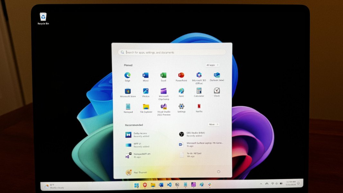Show hidden system tray icons chevron
This screenshot has height=193, width=343.
(x=261, y=184)
